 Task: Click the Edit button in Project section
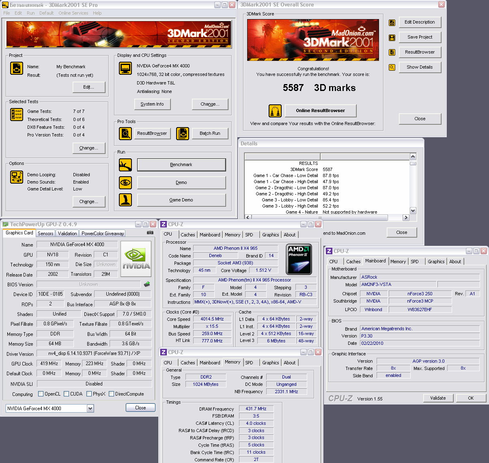pos(89,87)
